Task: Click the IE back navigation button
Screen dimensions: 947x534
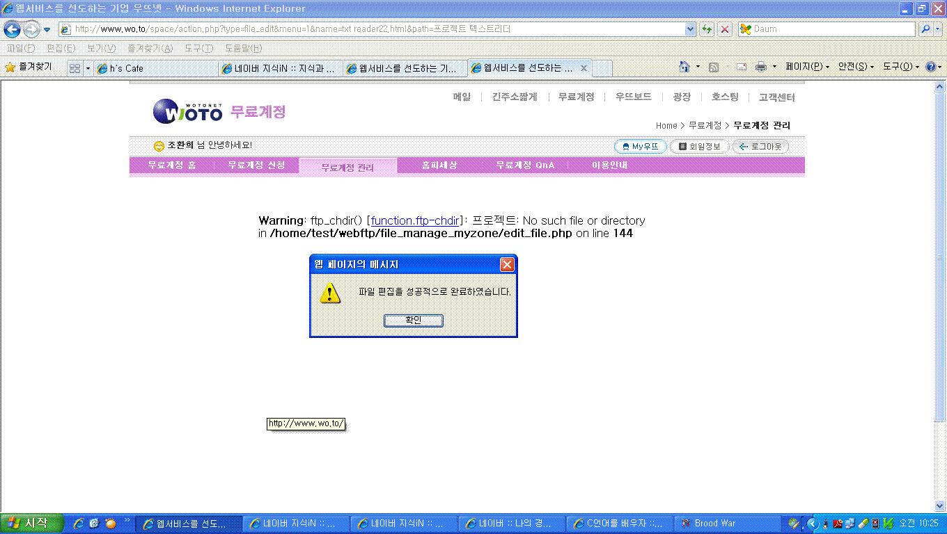Action: pyautogui.click(x=12, y=29)
